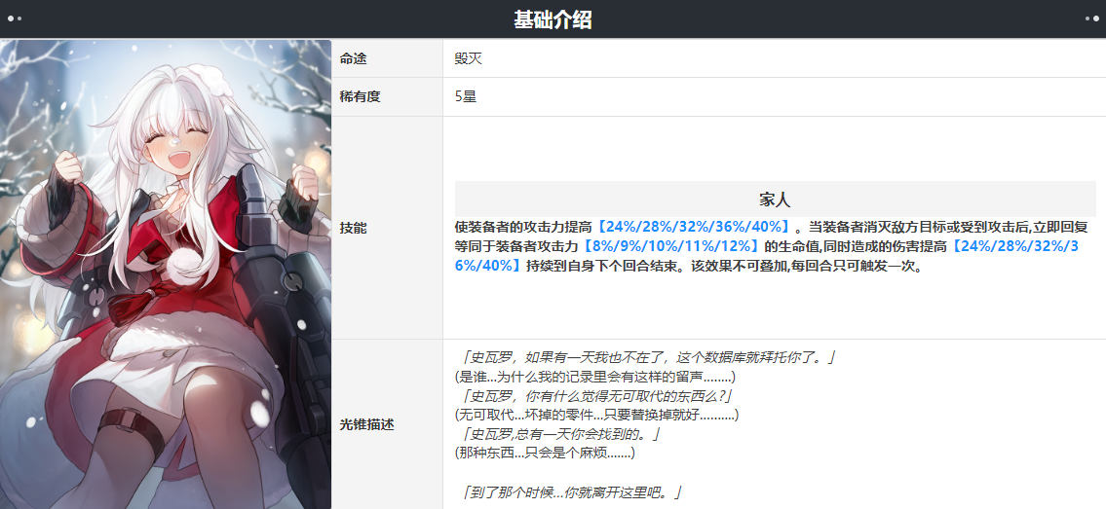
Task: Click the line 「史瓦罗,总有一天你会找到的。」
Action: 560,434
